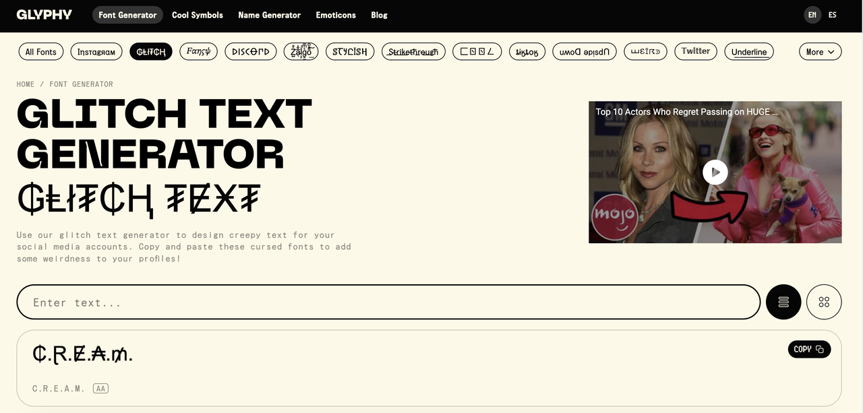
Task: Switch language to ES
Action: click(x=833, y=15)
